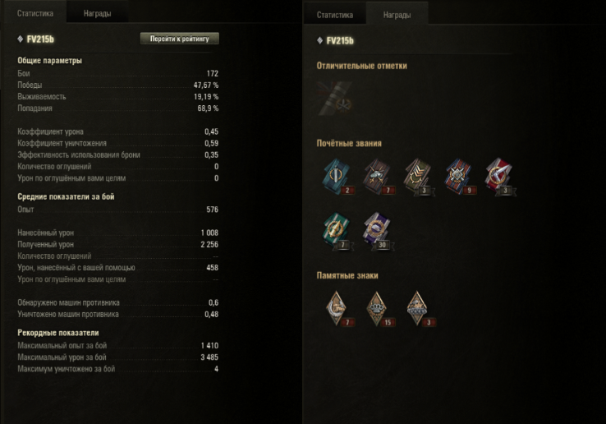The image size is (606, 424).
Task: Click the gun barrel mark of excellence
Action: tap(334, 99)
